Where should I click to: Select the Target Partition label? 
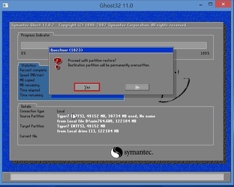32,126
